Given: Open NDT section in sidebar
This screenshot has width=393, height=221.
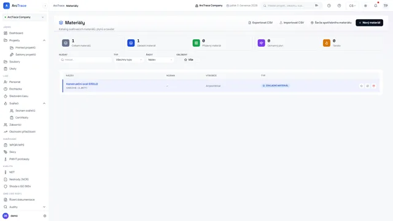Looking at the screenshot, I should click(x=12, y=172).
